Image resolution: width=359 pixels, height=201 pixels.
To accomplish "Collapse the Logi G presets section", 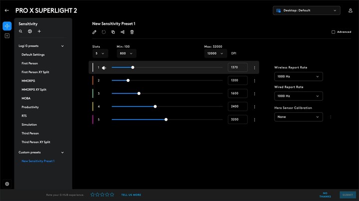I will 62,46.
